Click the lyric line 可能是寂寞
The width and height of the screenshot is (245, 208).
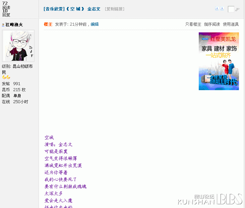56,152
